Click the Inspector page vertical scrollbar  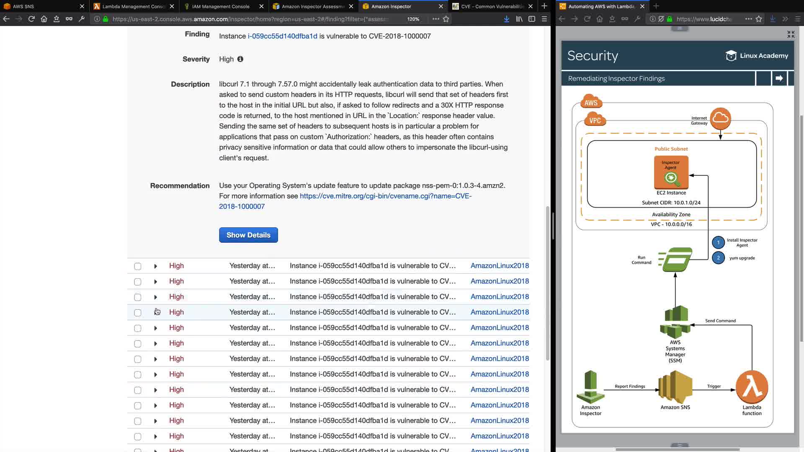(547, 282)
